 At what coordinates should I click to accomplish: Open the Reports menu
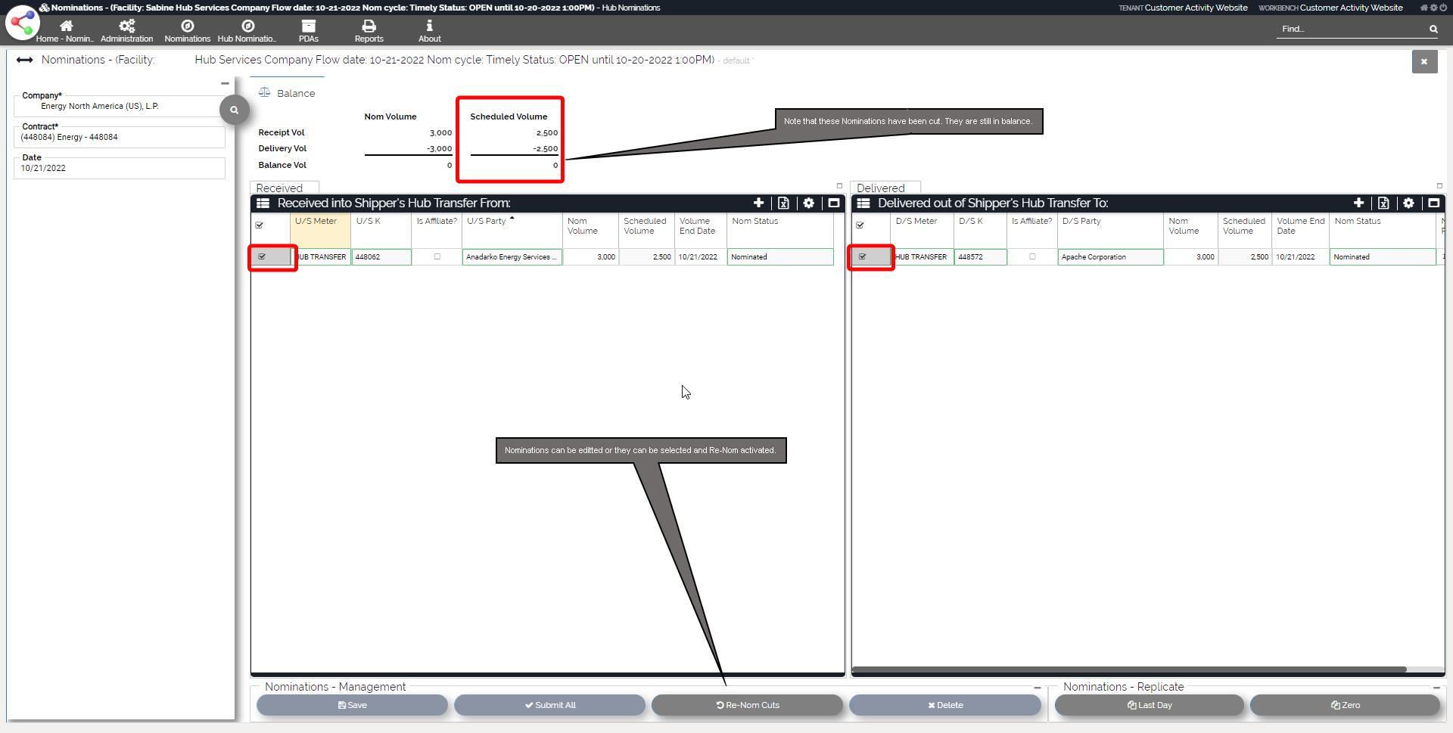click(x=369, y=31)
